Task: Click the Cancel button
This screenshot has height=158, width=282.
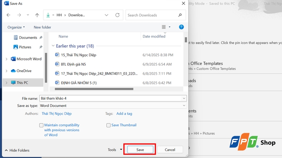Action: click(170, 150)
